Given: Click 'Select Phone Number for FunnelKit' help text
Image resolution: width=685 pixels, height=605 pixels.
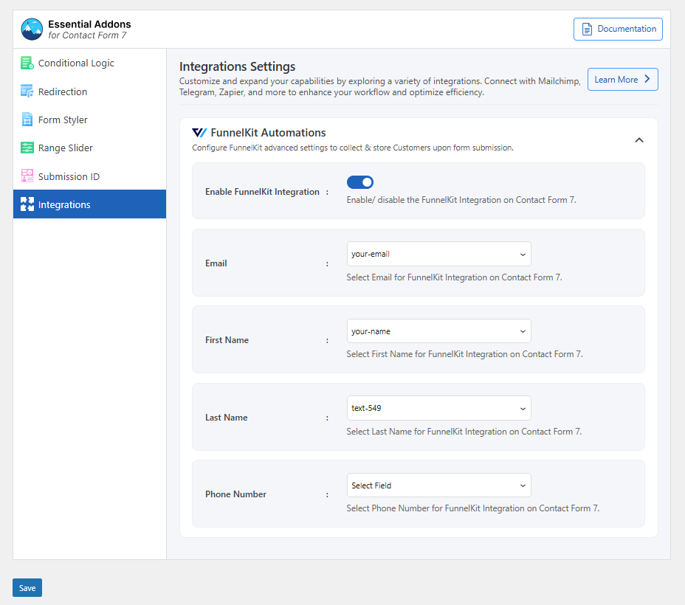Looking at the screenshot, I should [472, 508].
